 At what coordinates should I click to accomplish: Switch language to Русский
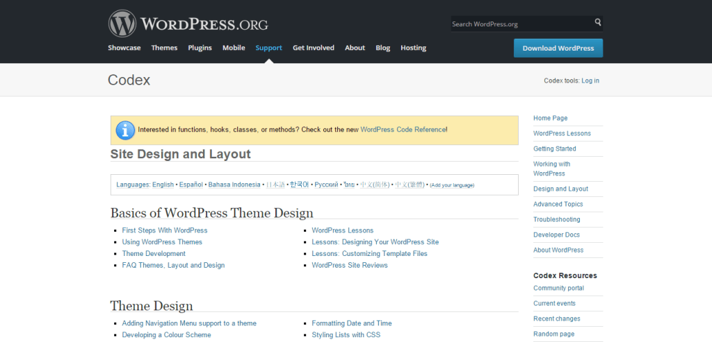[x=327, y=185]
